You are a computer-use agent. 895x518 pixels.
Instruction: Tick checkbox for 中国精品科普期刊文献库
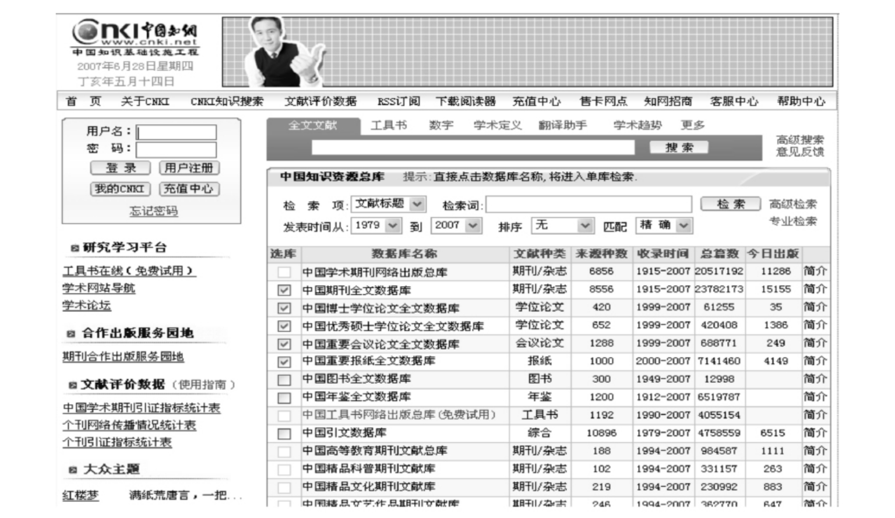[284, 470]
